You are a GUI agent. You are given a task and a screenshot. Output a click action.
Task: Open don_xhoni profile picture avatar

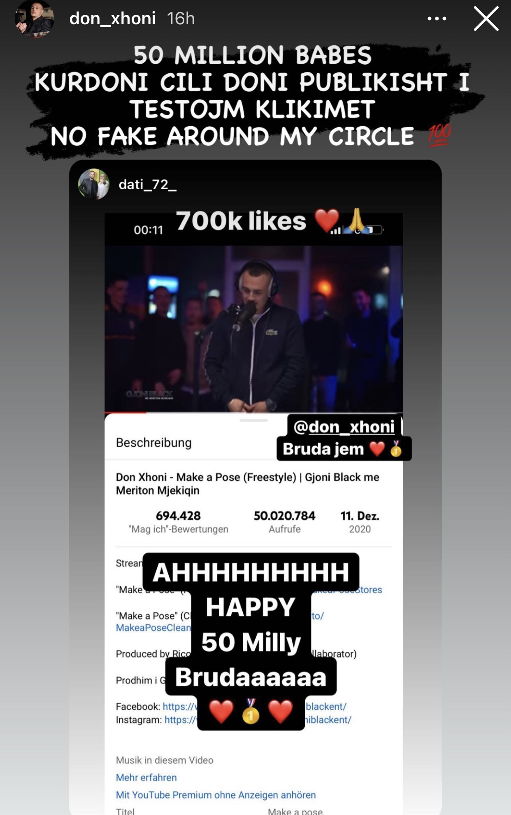click(35, 19)
